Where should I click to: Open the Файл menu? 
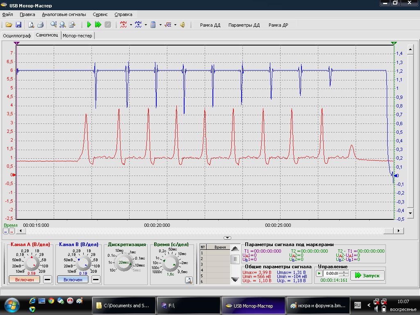pos(7,14)
